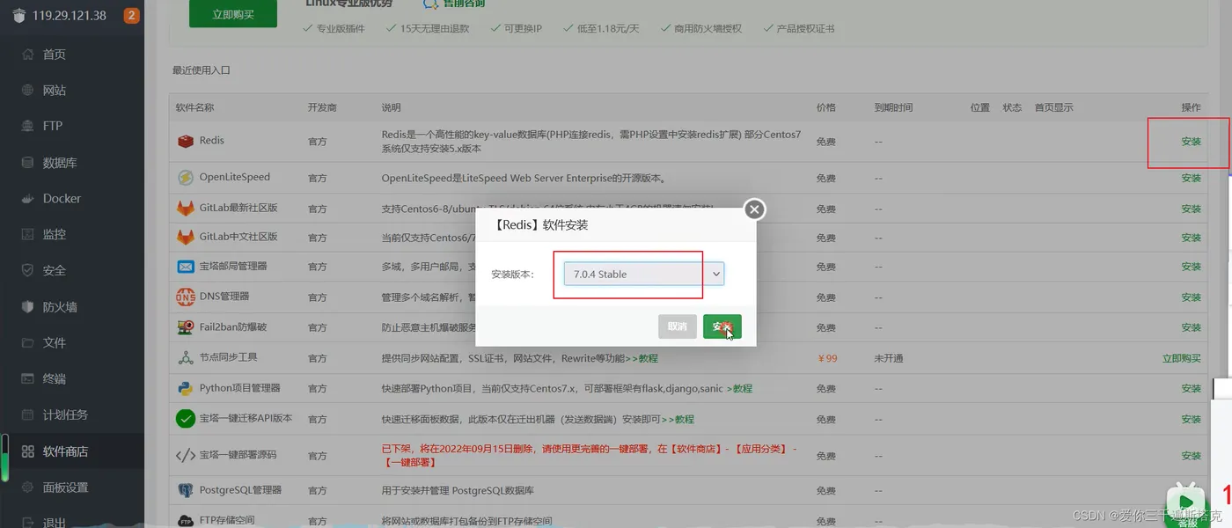Click 安装 in the Python项目管理器 row
This screenshot has width=1232, height=528.
[x=1191, y=388]
